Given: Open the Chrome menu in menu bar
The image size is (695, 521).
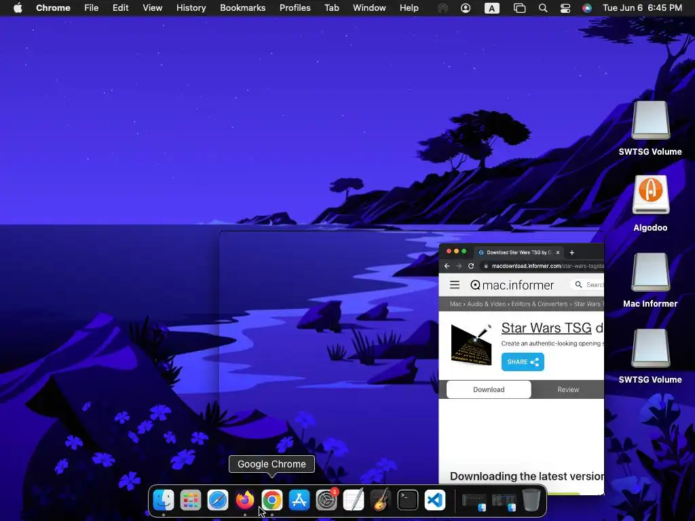Looking at the screenshot, I should pos(53,7).
